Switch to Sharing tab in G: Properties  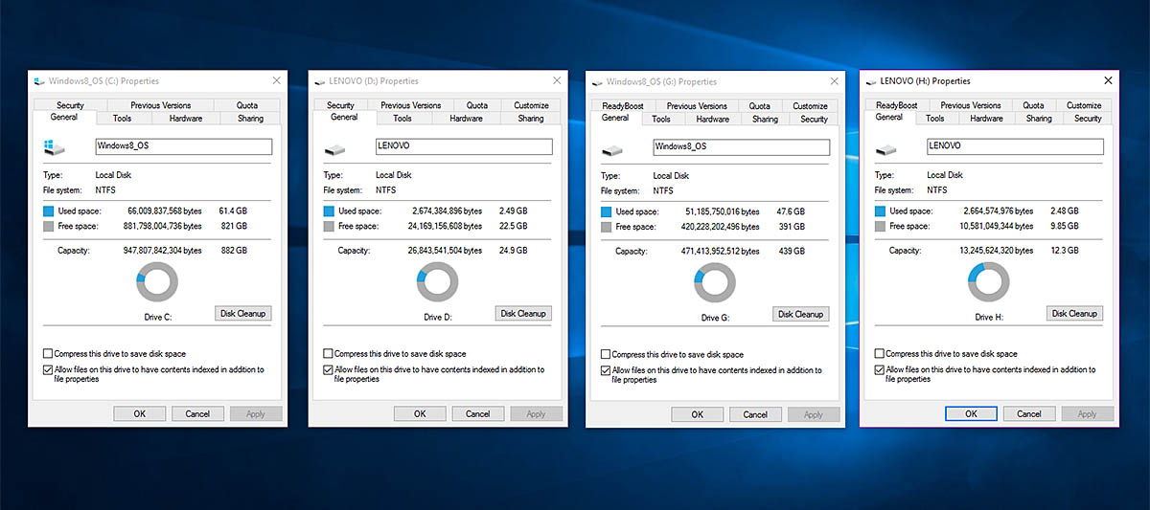[765, 120]
